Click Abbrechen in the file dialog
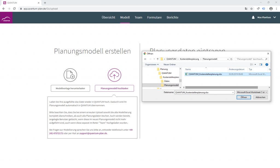Viewport: 280px width, 168px height. tap(260, 97)
